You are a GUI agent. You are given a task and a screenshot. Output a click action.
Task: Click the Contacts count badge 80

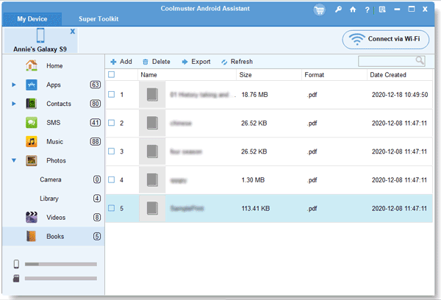tap(96, 104)
